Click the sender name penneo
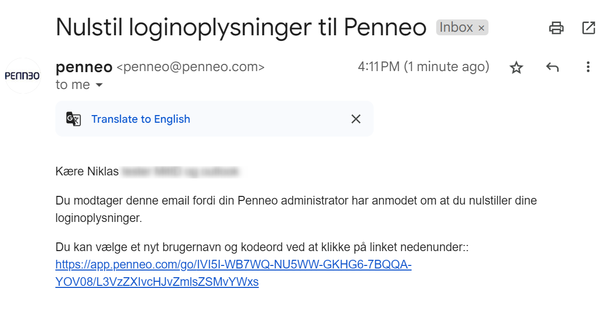 pos(84,67)
